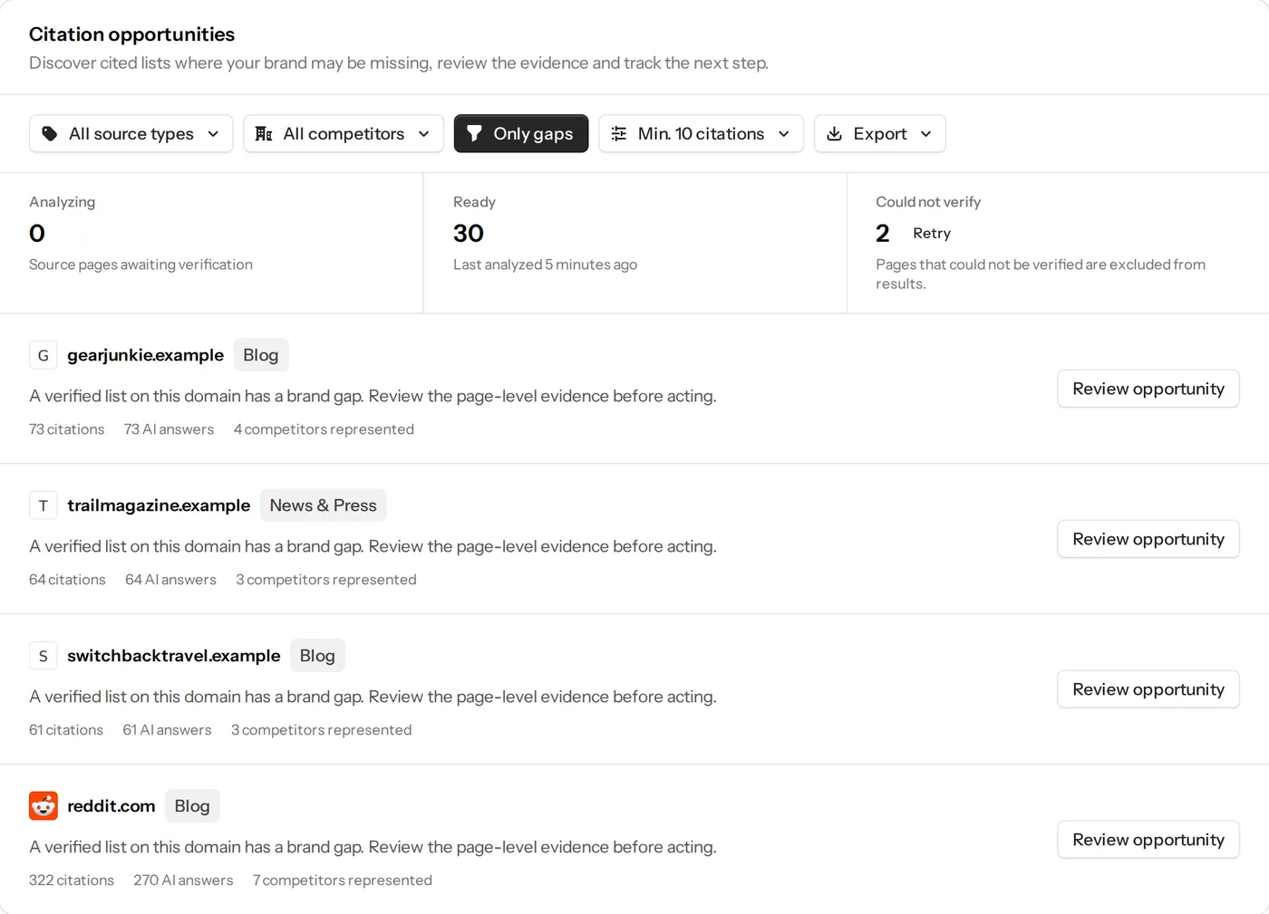Click the download icon in Export

click(x=835, y=133)
